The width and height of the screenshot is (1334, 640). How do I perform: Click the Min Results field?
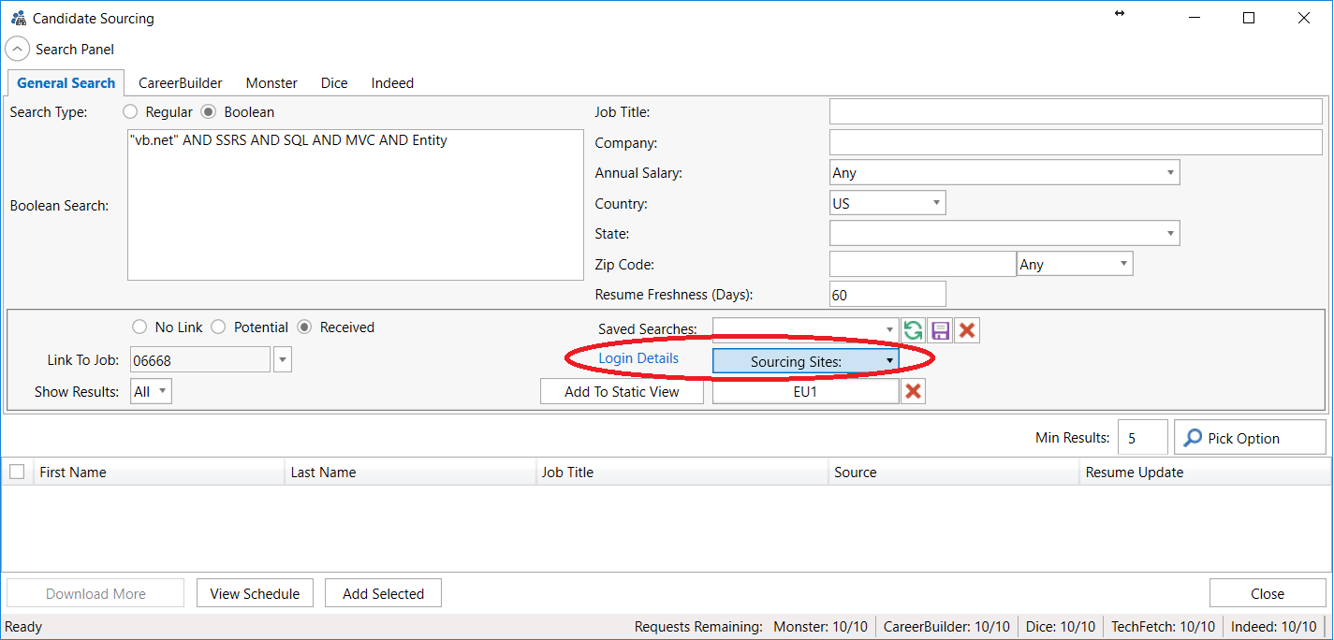[1142, 438]
